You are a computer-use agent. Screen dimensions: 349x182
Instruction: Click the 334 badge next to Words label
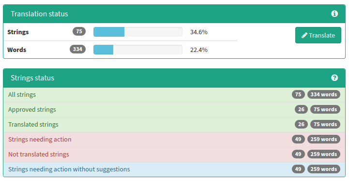pos(77,49)
